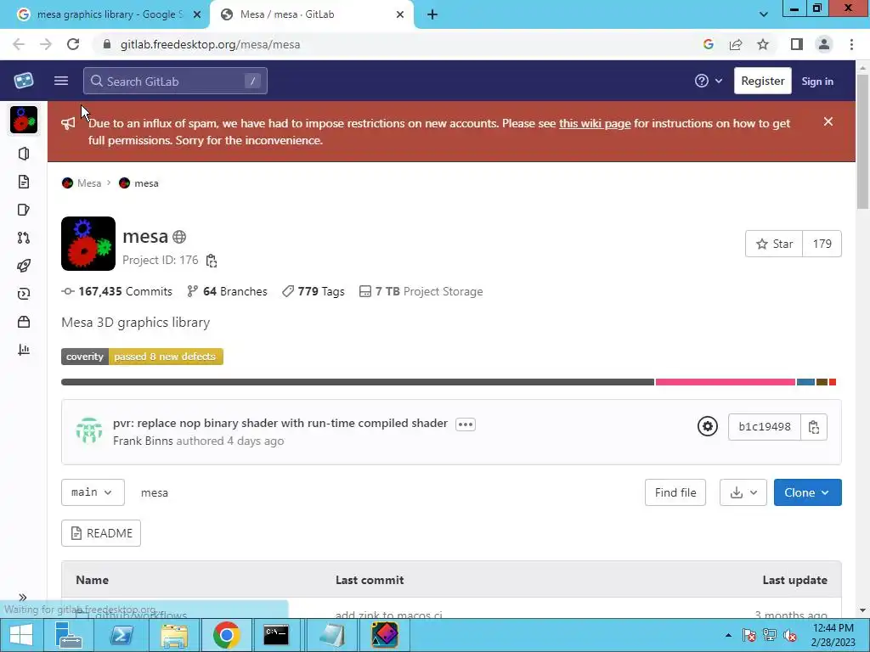Screen dimensions: 870x652
Task: Click the gray segment of language bar
Action: coord(358,382)
